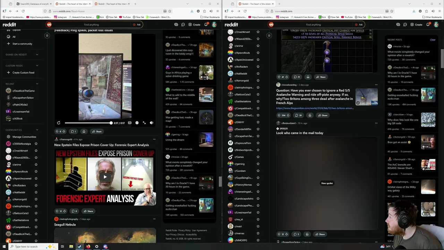Open the Kick bookmark in right window
444x250 pixels.
click(322, 17)
